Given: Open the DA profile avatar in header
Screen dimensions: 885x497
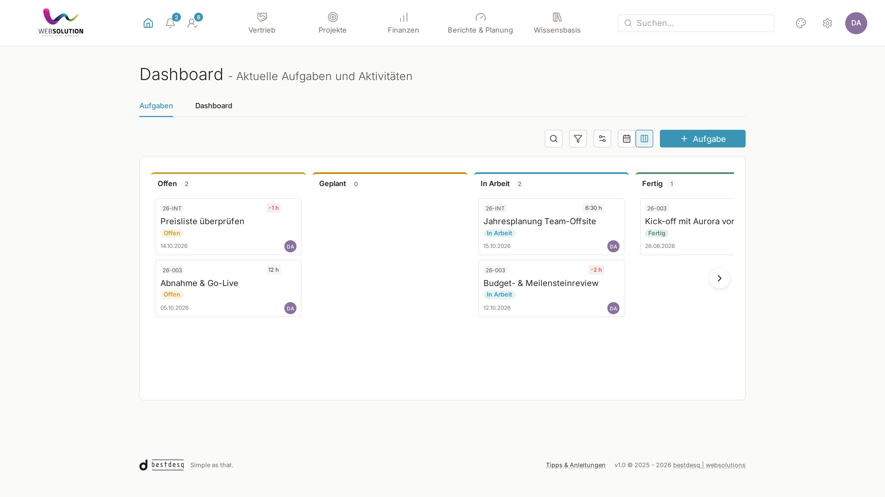Looking at the screenshot, I should [856, 23].
